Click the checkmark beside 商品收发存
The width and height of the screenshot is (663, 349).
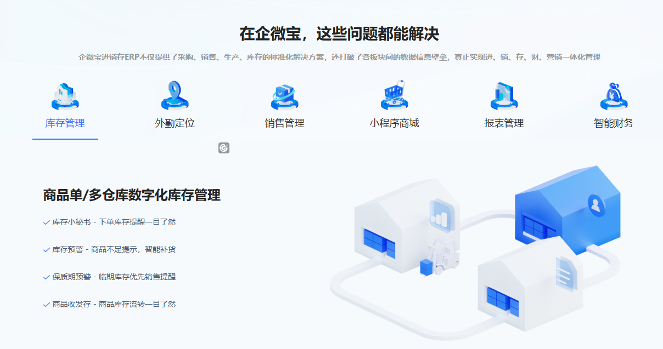[46, 305]
